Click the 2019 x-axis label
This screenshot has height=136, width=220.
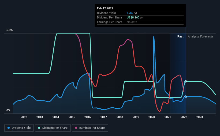[136, 117]
